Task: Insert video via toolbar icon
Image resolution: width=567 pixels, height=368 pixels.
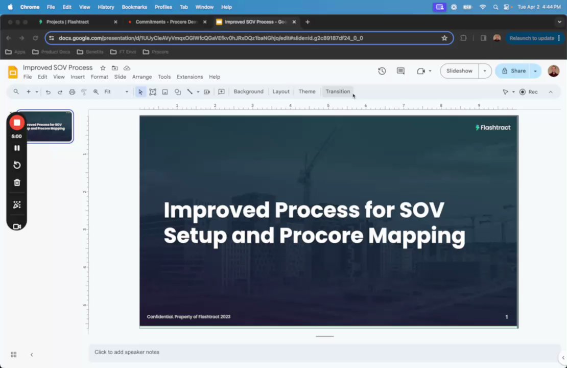Action: 207,92
